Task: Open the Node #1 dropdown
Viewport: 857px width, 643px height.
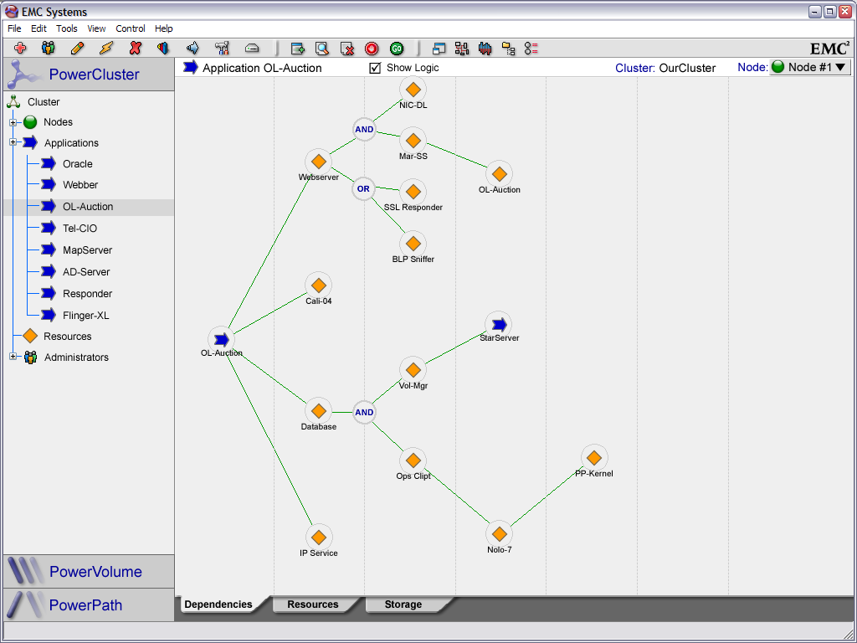Action: pos(810,67)
